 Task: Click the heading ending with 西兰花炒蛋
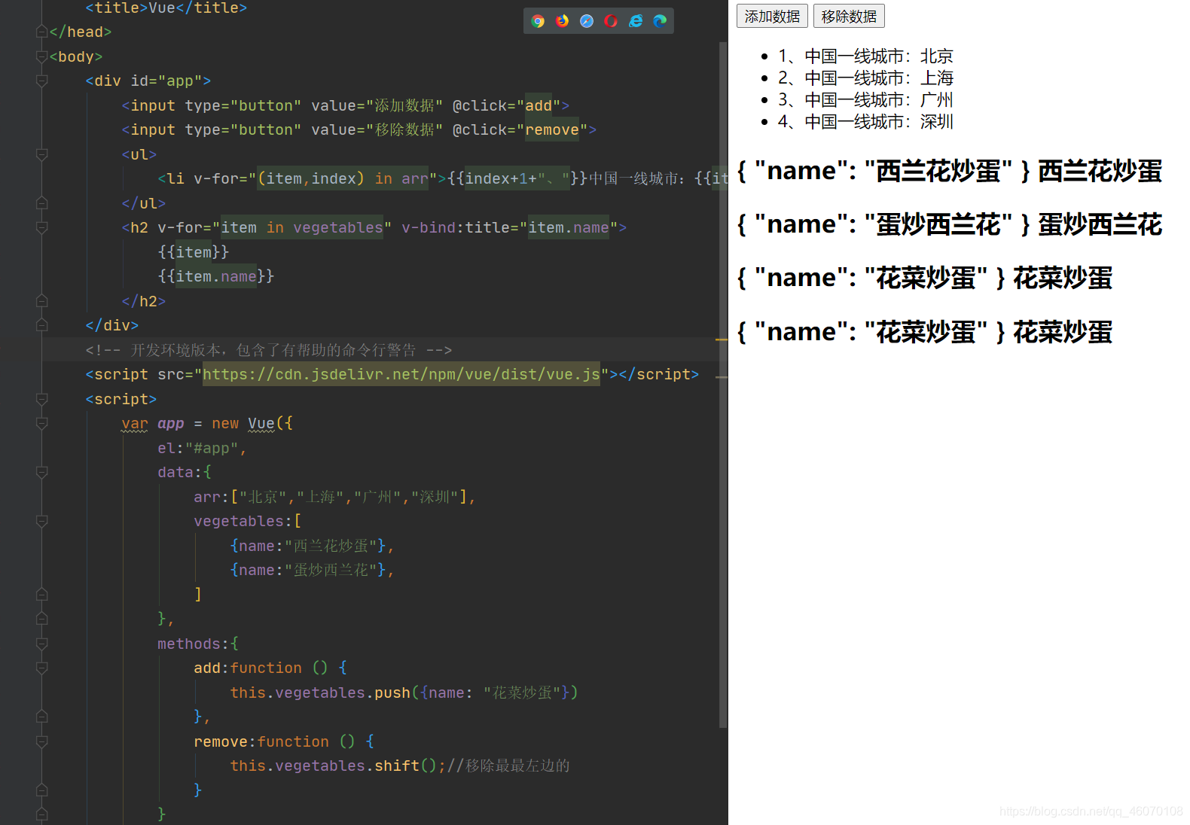(x=950, y=171)
